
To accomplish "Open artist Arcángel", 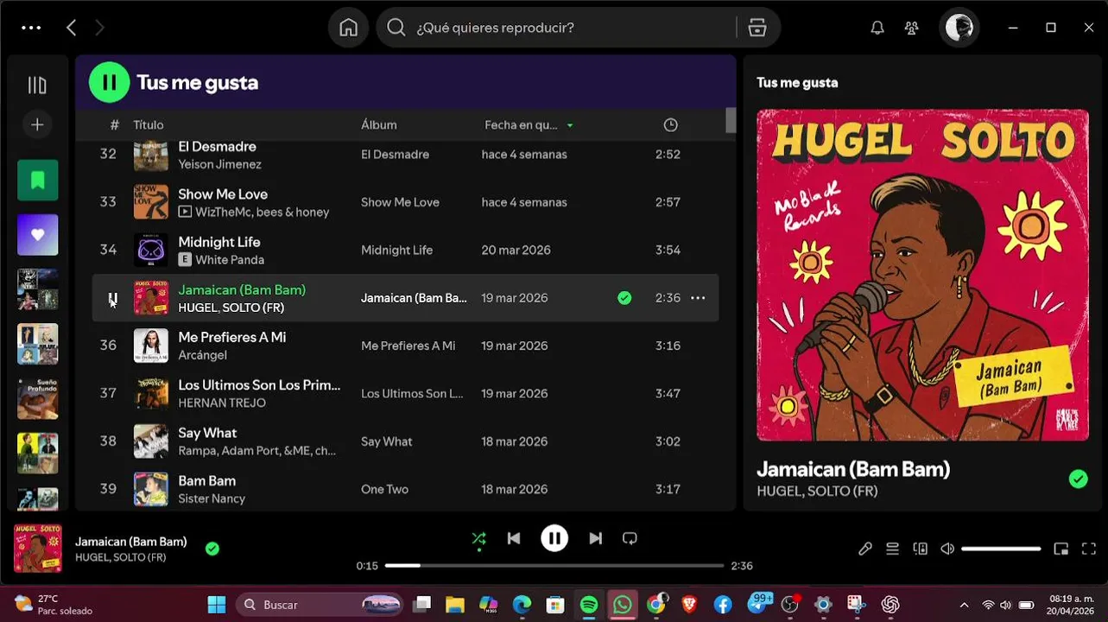I will click(x=202, y=355).
